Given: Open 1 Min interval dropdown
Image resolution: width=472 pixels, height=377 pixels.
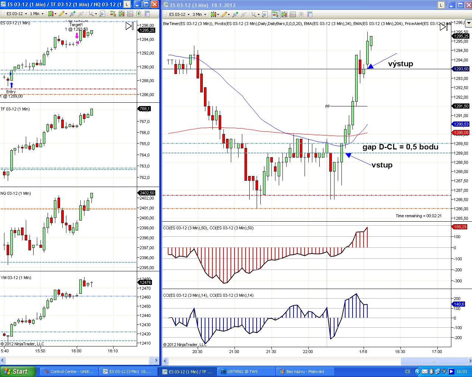Looking at the screenshot, I should 37,14.
